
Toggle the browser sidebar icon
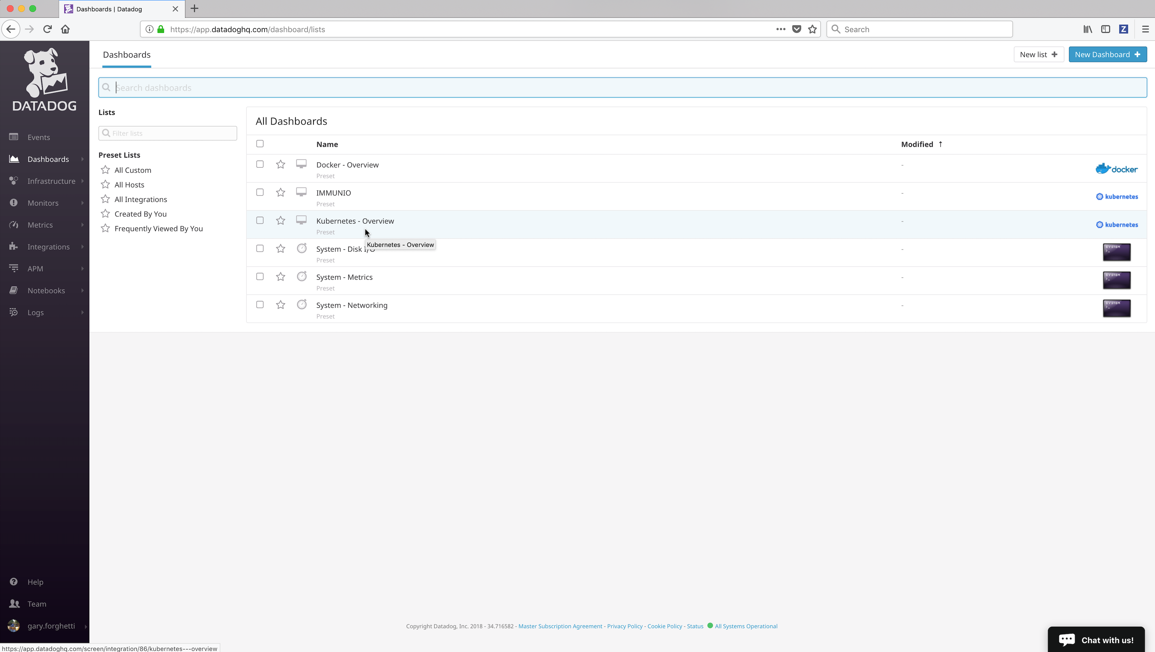(x=1106, y=29)
